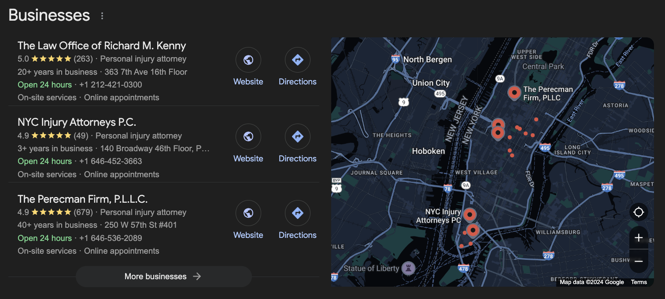Click the Statue of Liberty landmark icon
The height and width of the screenshot is (299, 665).
pos(408,268)
